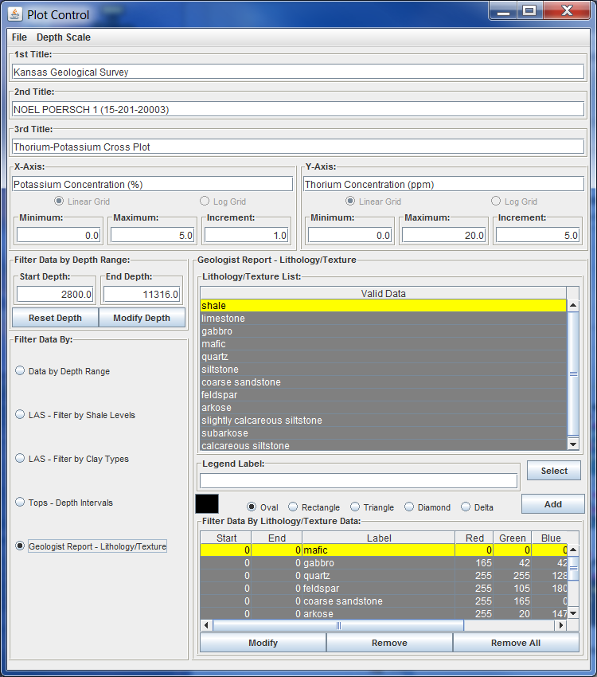The height and width of the screenshot is (677, 597).
Task: Click the Remove All button
Action: click(516, 643)
